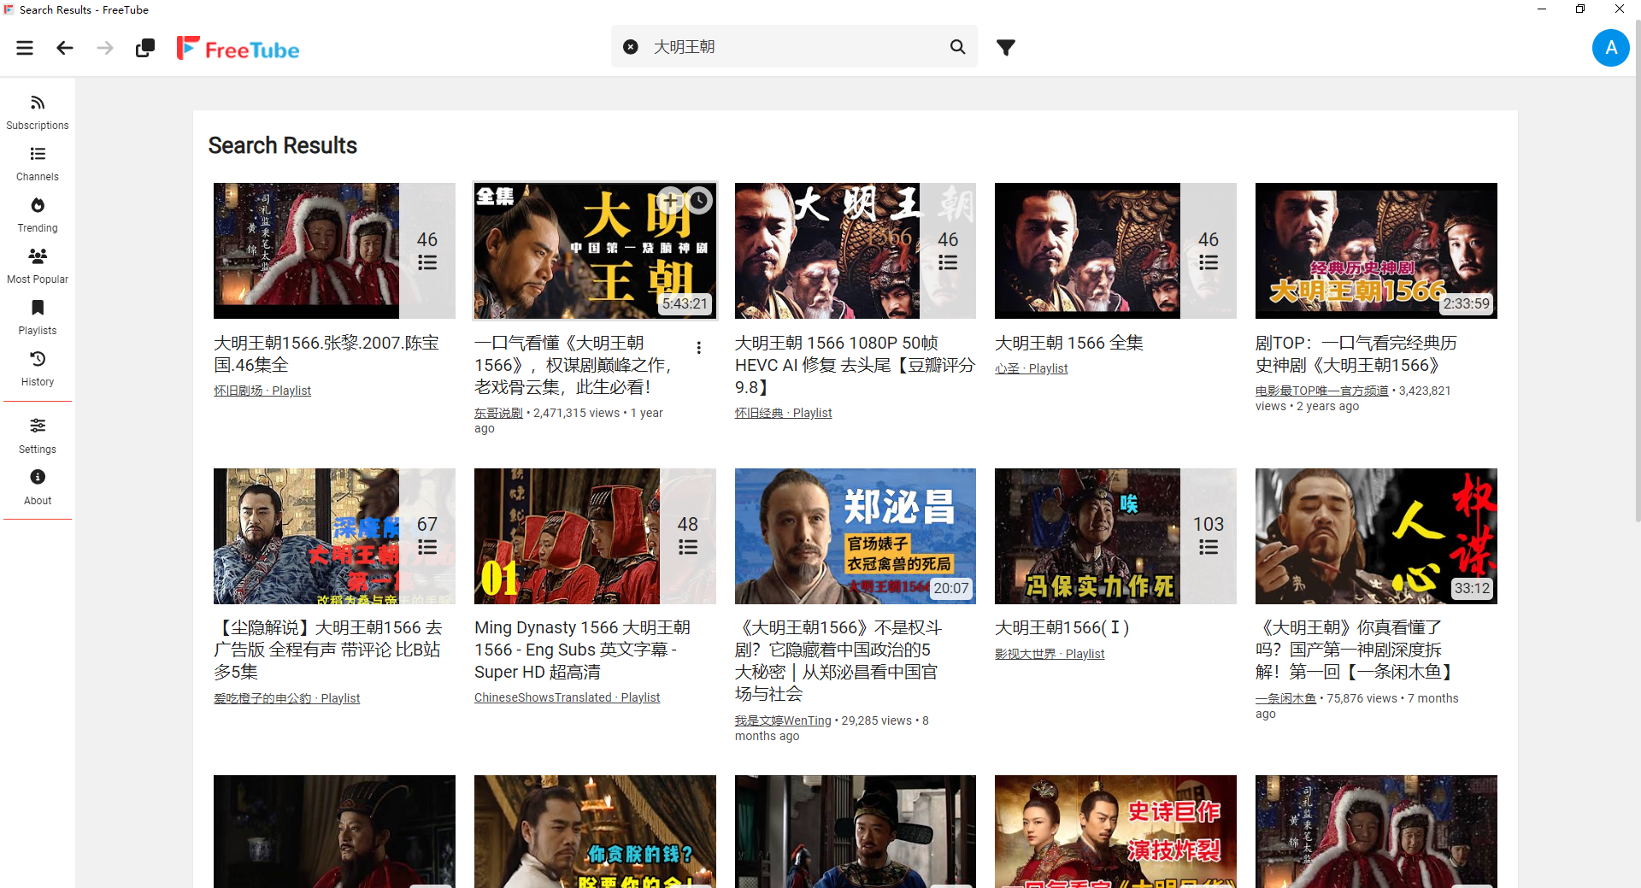Open Subscriptions in the sidebar
The width and height of the screenshot is (1641, 888).
click(38, 113)
